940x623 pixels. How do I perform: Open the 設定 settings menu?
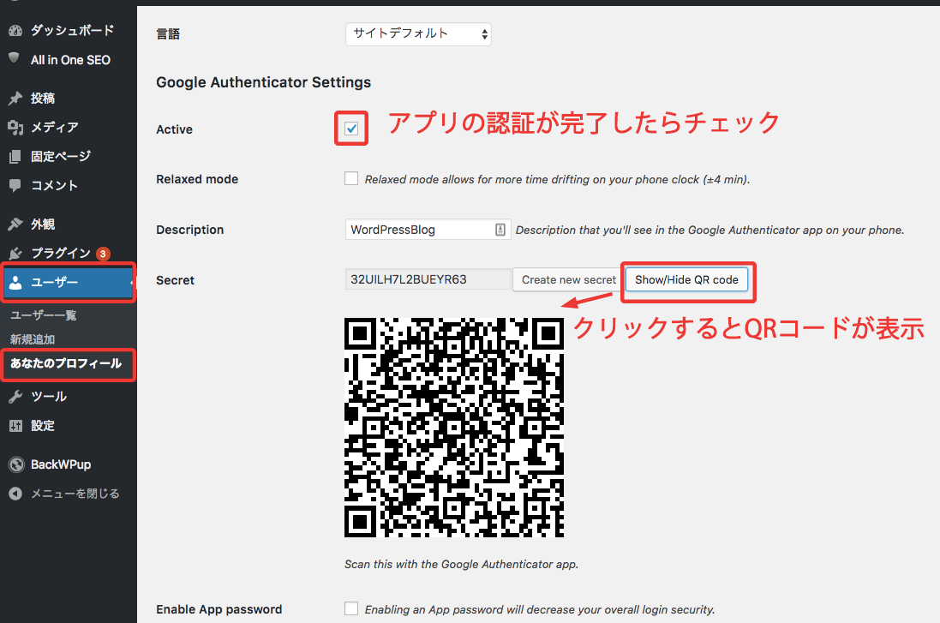pos(43,426)
